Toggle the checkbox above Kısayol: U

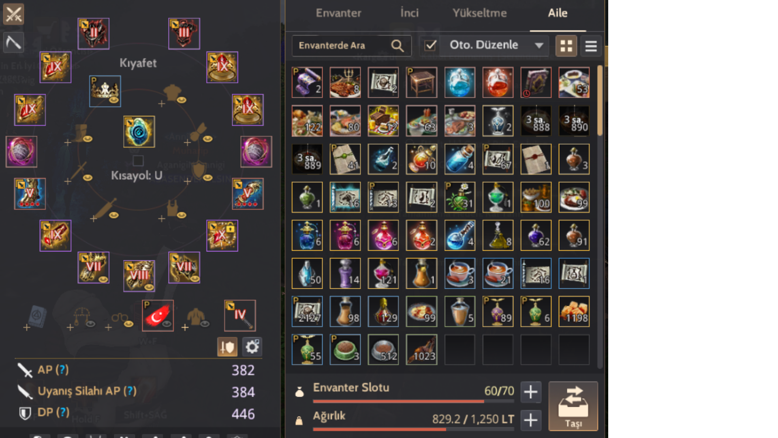click(138, 161)
